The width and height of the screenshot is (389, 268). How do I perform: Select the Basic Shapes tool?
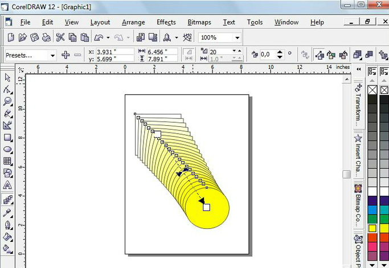tap(7, 174)
